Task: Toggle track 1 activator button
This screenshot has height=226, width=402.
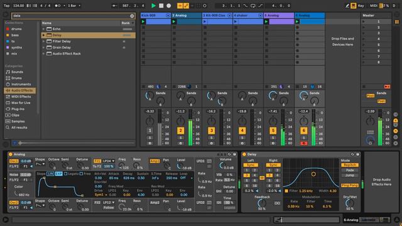Action: [149, 131]
